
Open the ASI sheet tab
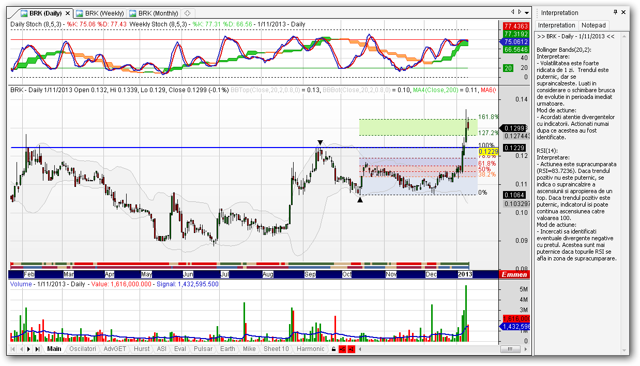tap(162, 349)
